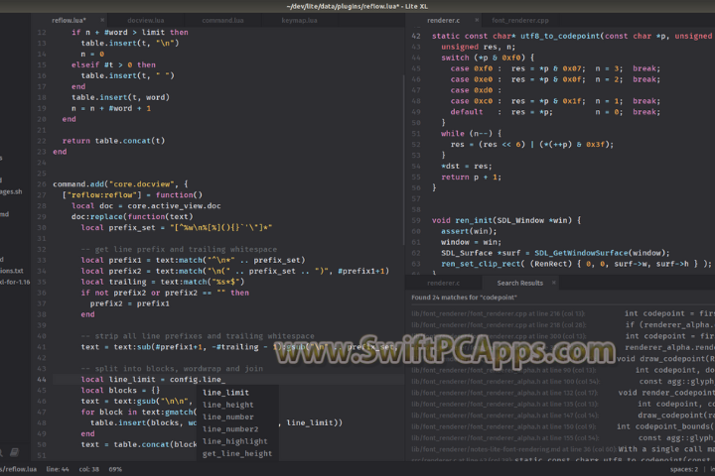
Task: Click the '["reflow:reflow"] = function()' line
Action: point(132,195)
